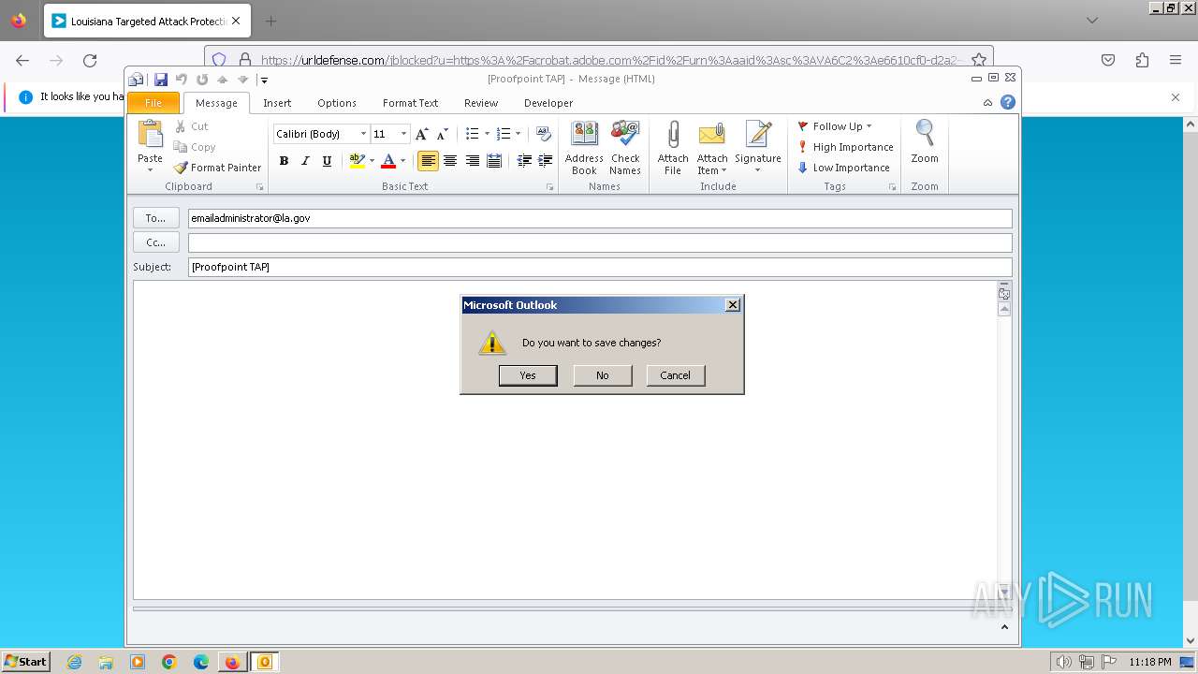Switch to the Format Text tab
Viewport: 1198px width, 674px height.
[410, 103]
